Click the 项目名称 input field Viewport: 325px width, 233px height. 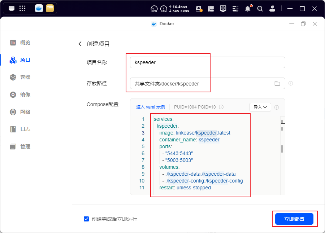[x=208, y=62]
